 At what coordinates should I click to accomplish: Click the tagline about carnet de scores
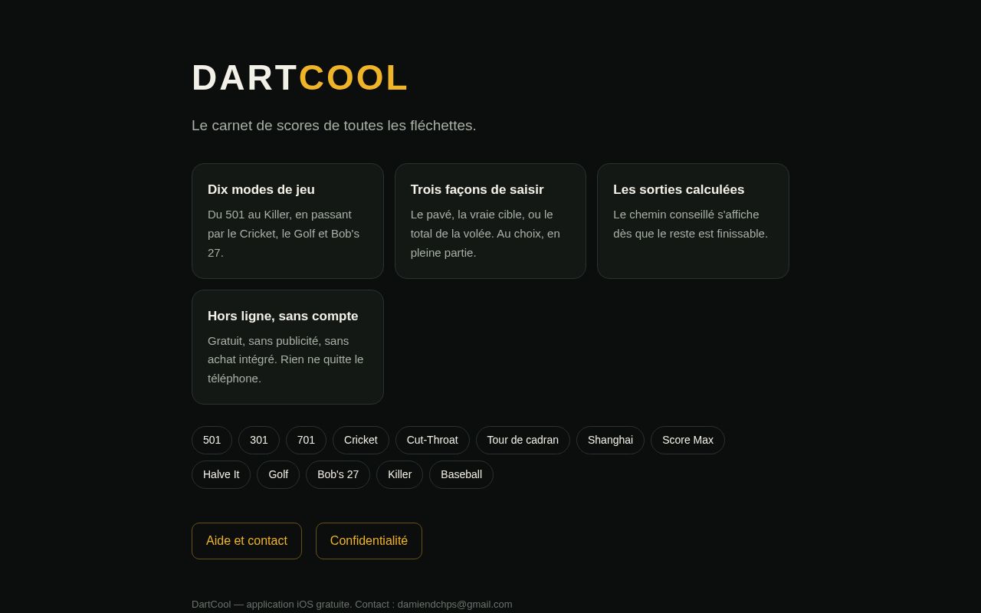point(334,126)
